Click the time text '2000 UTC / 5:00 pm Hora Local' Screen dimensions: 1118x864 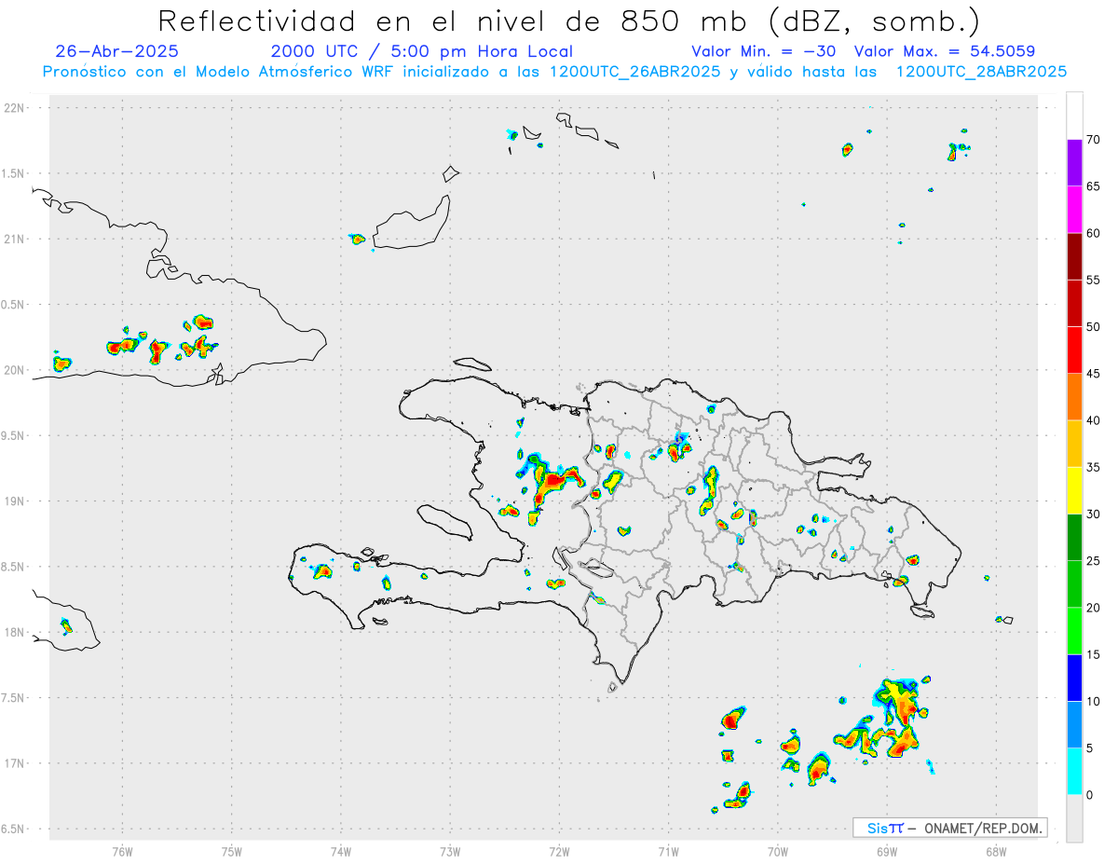(422, 51)
